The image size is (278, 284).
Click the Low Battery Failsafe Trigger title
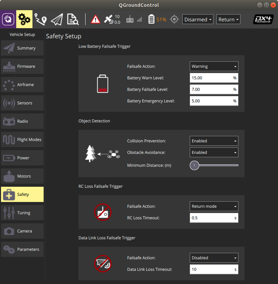coord(105,46)
